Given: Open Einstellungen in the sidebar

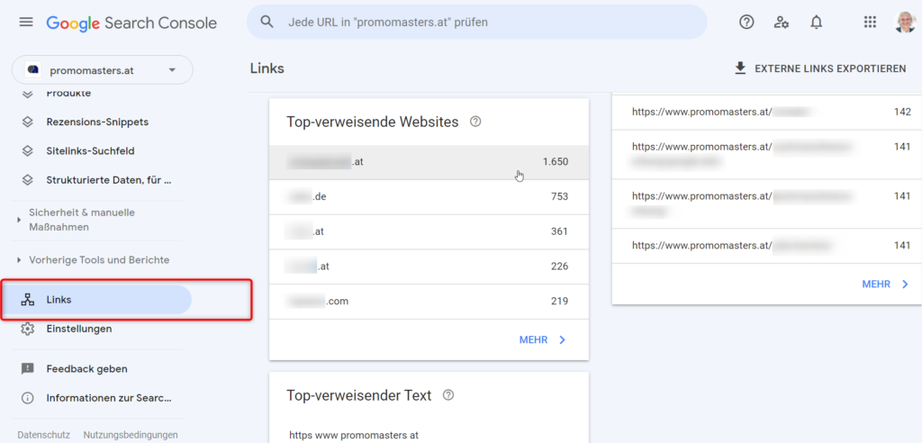Looking at the screenshot, I should click(x=78, y=329).
